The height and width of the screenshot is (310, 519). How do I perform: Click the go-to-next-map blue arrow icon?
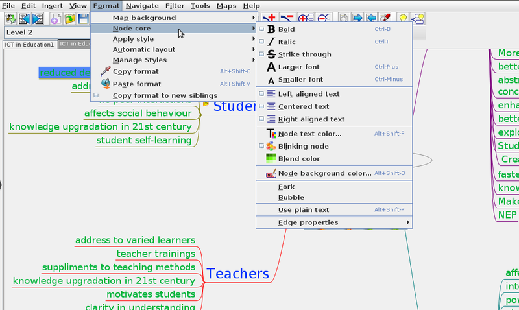(38, 19)
